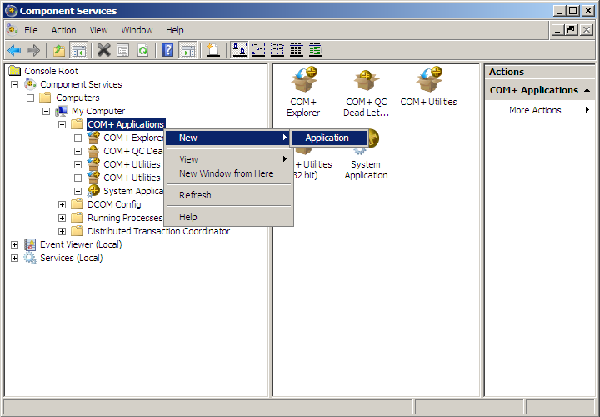Collapse COM+ Applications section in Actions pane
Image resolution: width=600 pixels, height=417 pixels.
click(x=587, y=90)
